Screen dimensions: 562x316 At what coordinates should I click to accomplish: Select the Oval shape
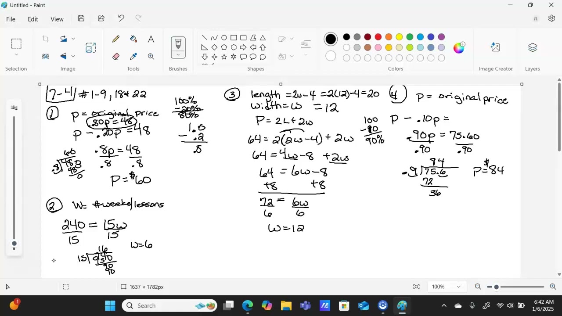(x=224, y=38)
